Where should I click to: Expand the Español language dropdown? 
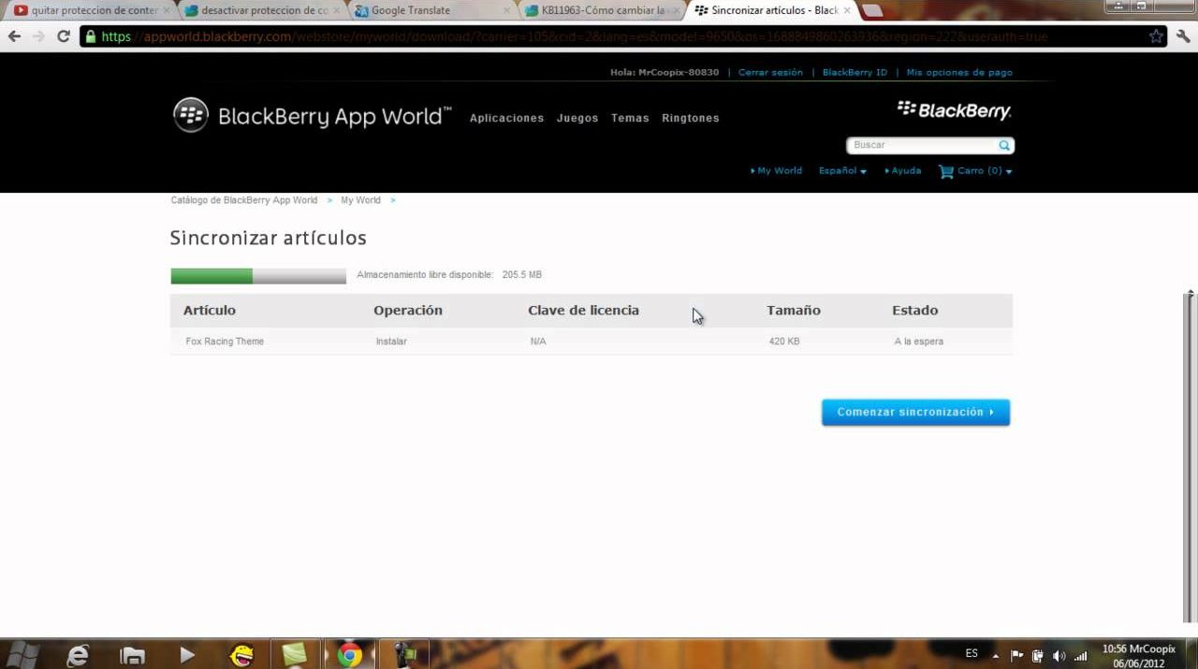842,171
